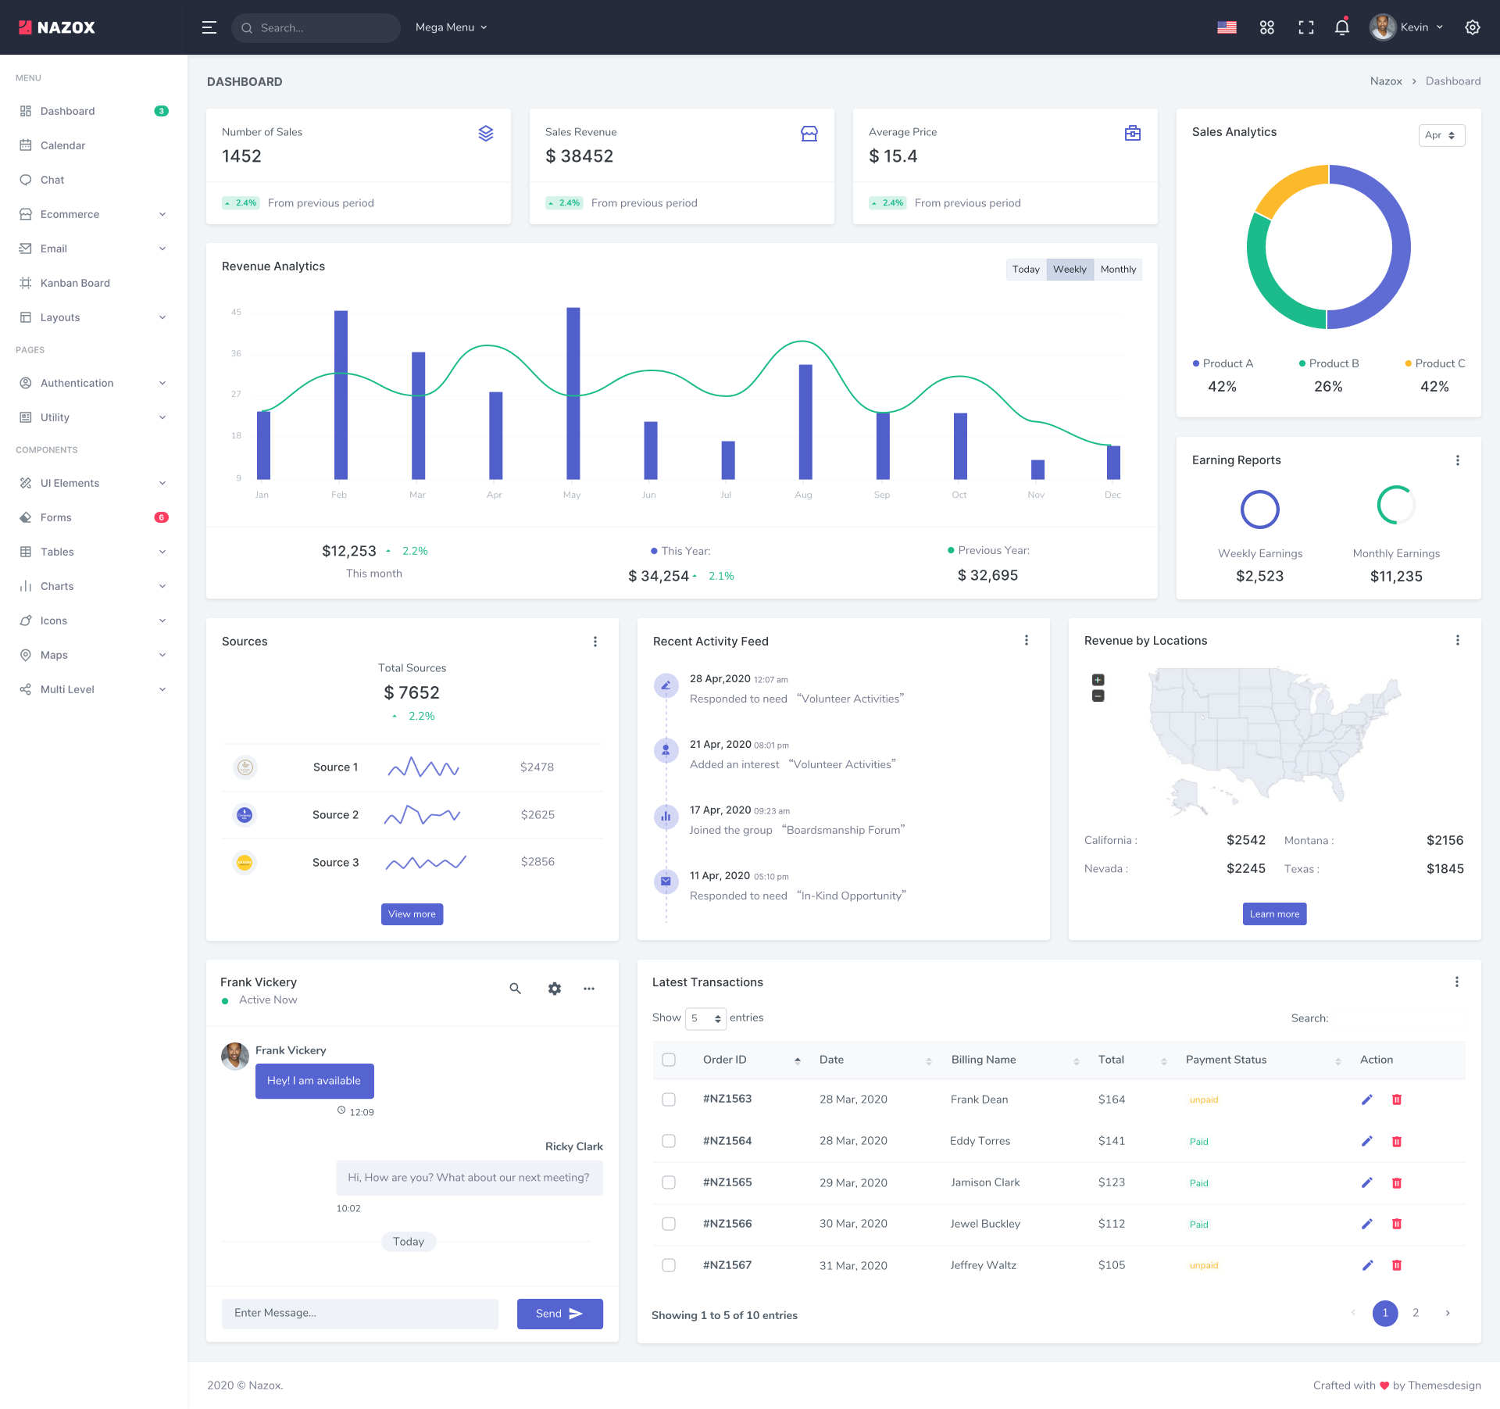Image resolution: width=1500 pixels, height=1409 pixels.
Task: Go to page 2 of transactions
Action: tap(1416, 1313)
